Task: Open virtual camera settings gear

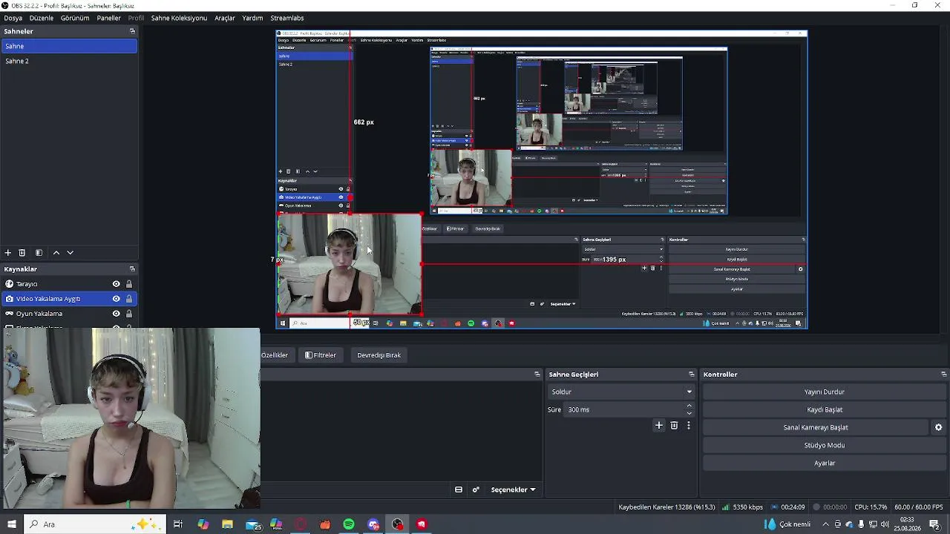Action: tap(938, 427)
